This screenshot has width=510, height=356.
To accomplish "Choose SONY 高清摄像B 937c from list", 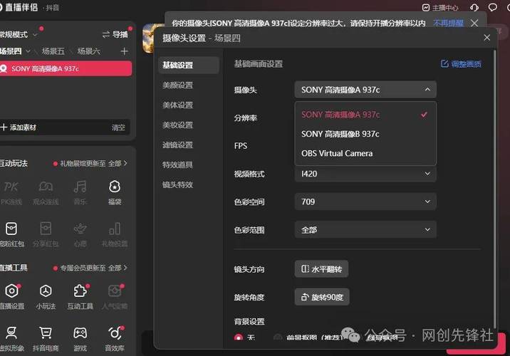I will point(340,134).
